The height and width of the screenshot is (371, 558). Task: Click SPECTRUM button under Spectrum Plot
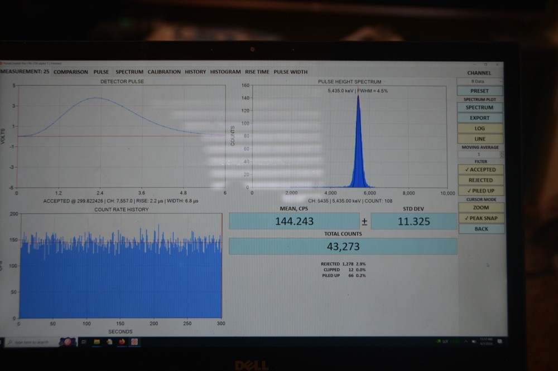tap(479, 108)
